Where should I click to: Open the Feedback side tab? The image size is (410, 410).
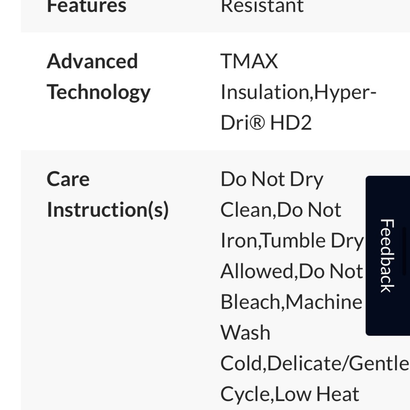pyautogui.click(x=387, y=255)
